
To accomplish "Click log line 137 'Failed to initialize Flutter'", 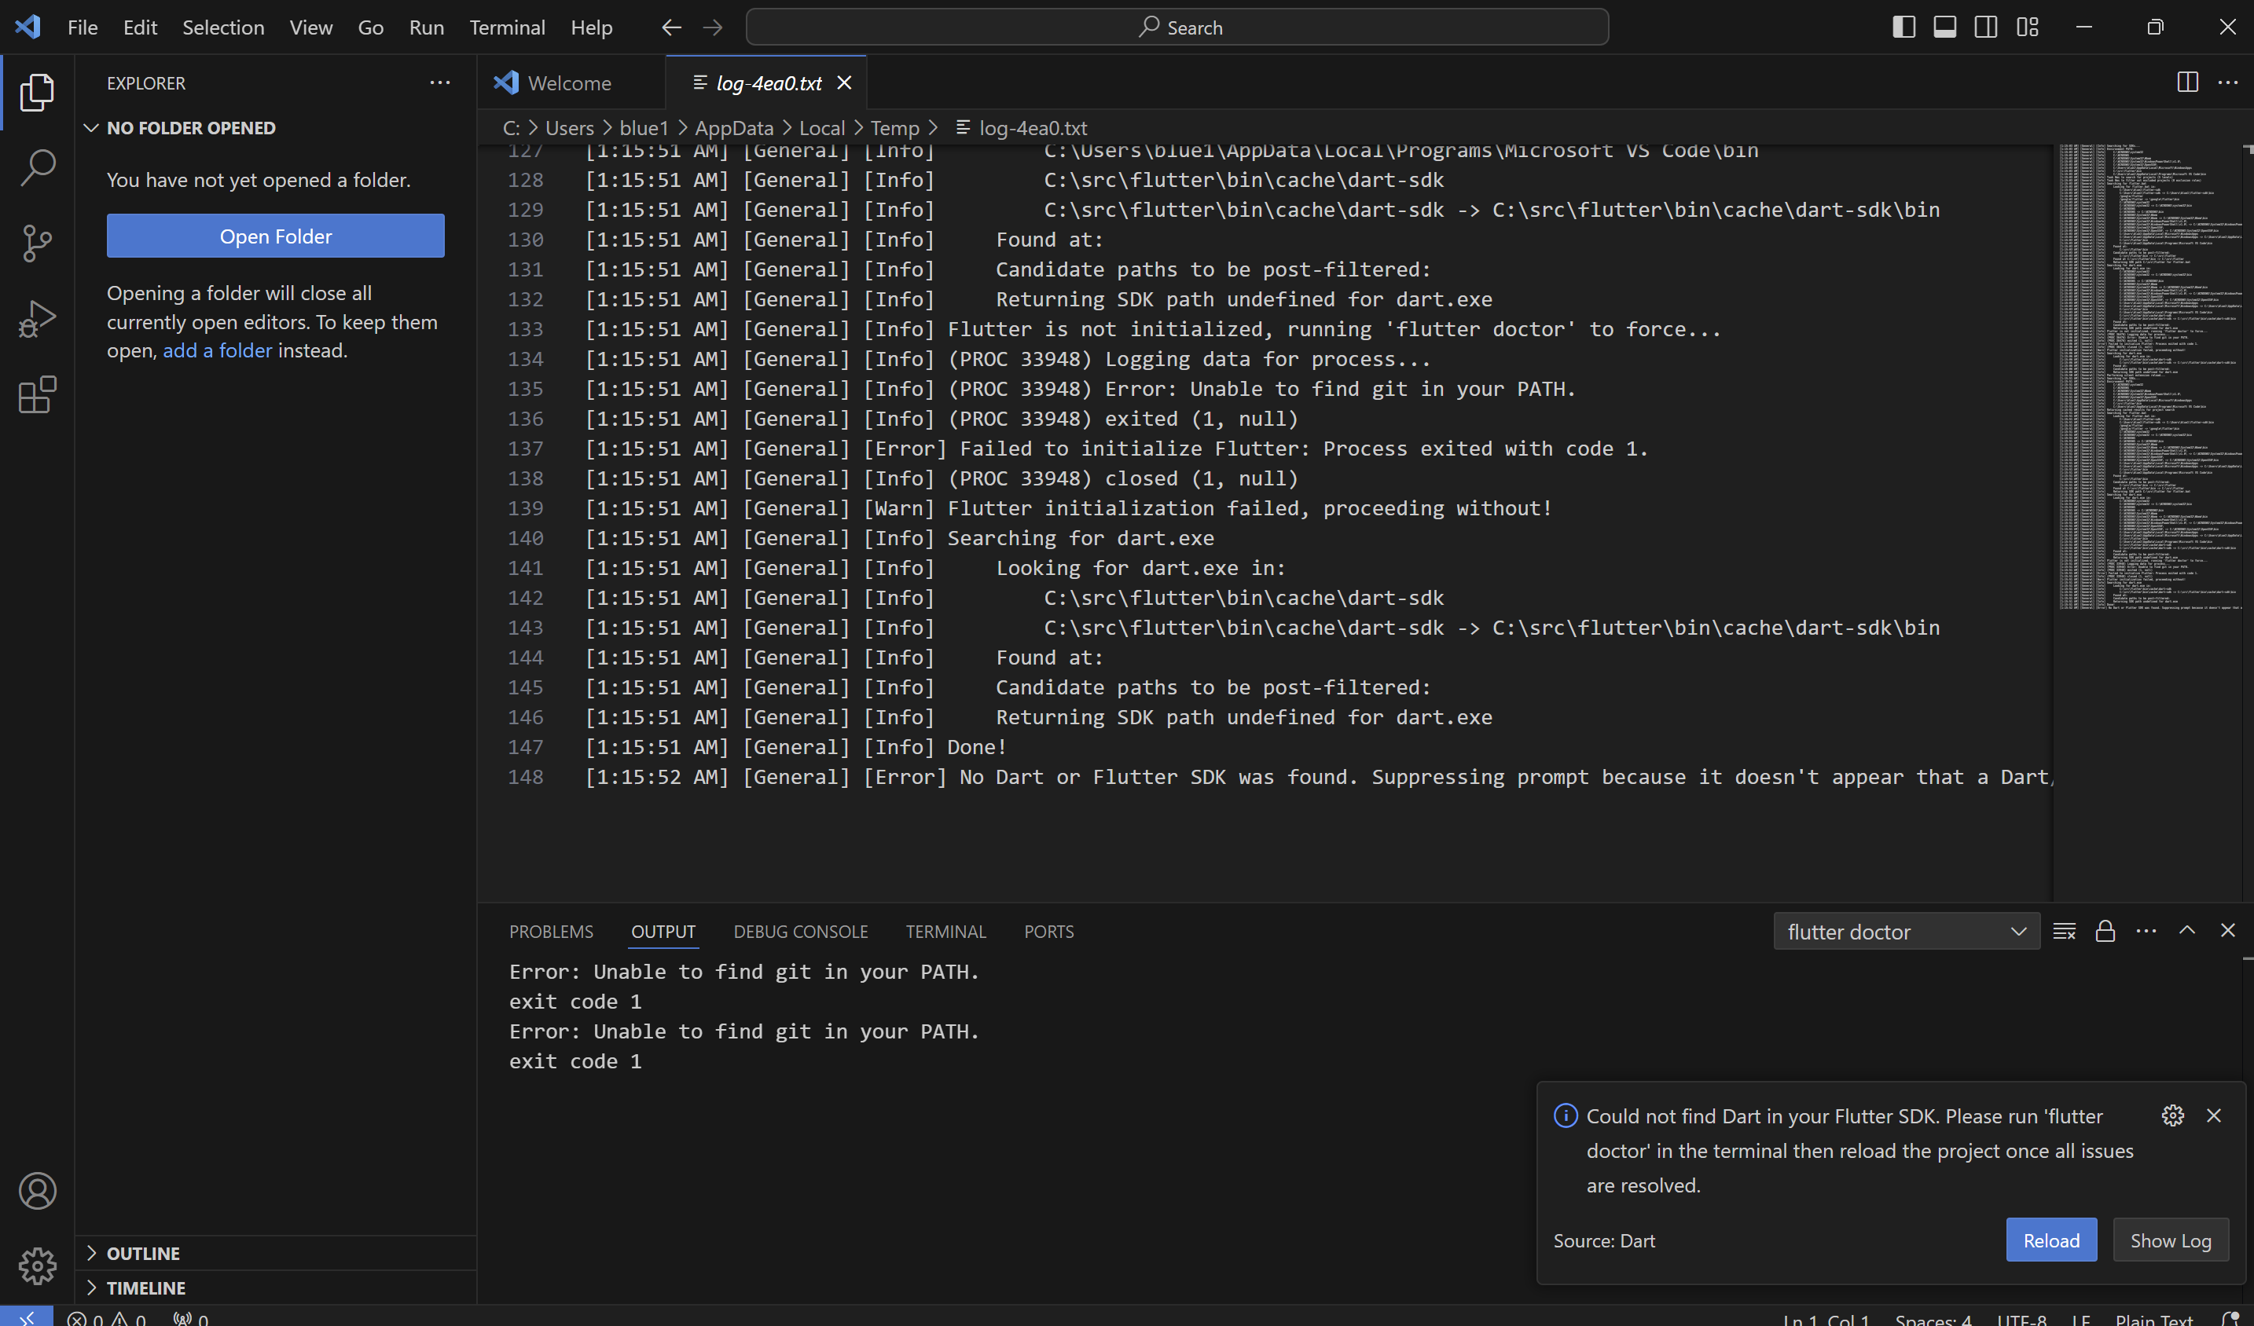I will pos(1116,448).
